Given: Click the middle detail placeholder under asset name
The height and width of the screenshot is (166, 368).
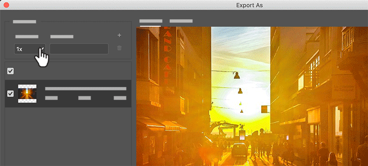Looking at the screenshot, I should coord(85,98).
